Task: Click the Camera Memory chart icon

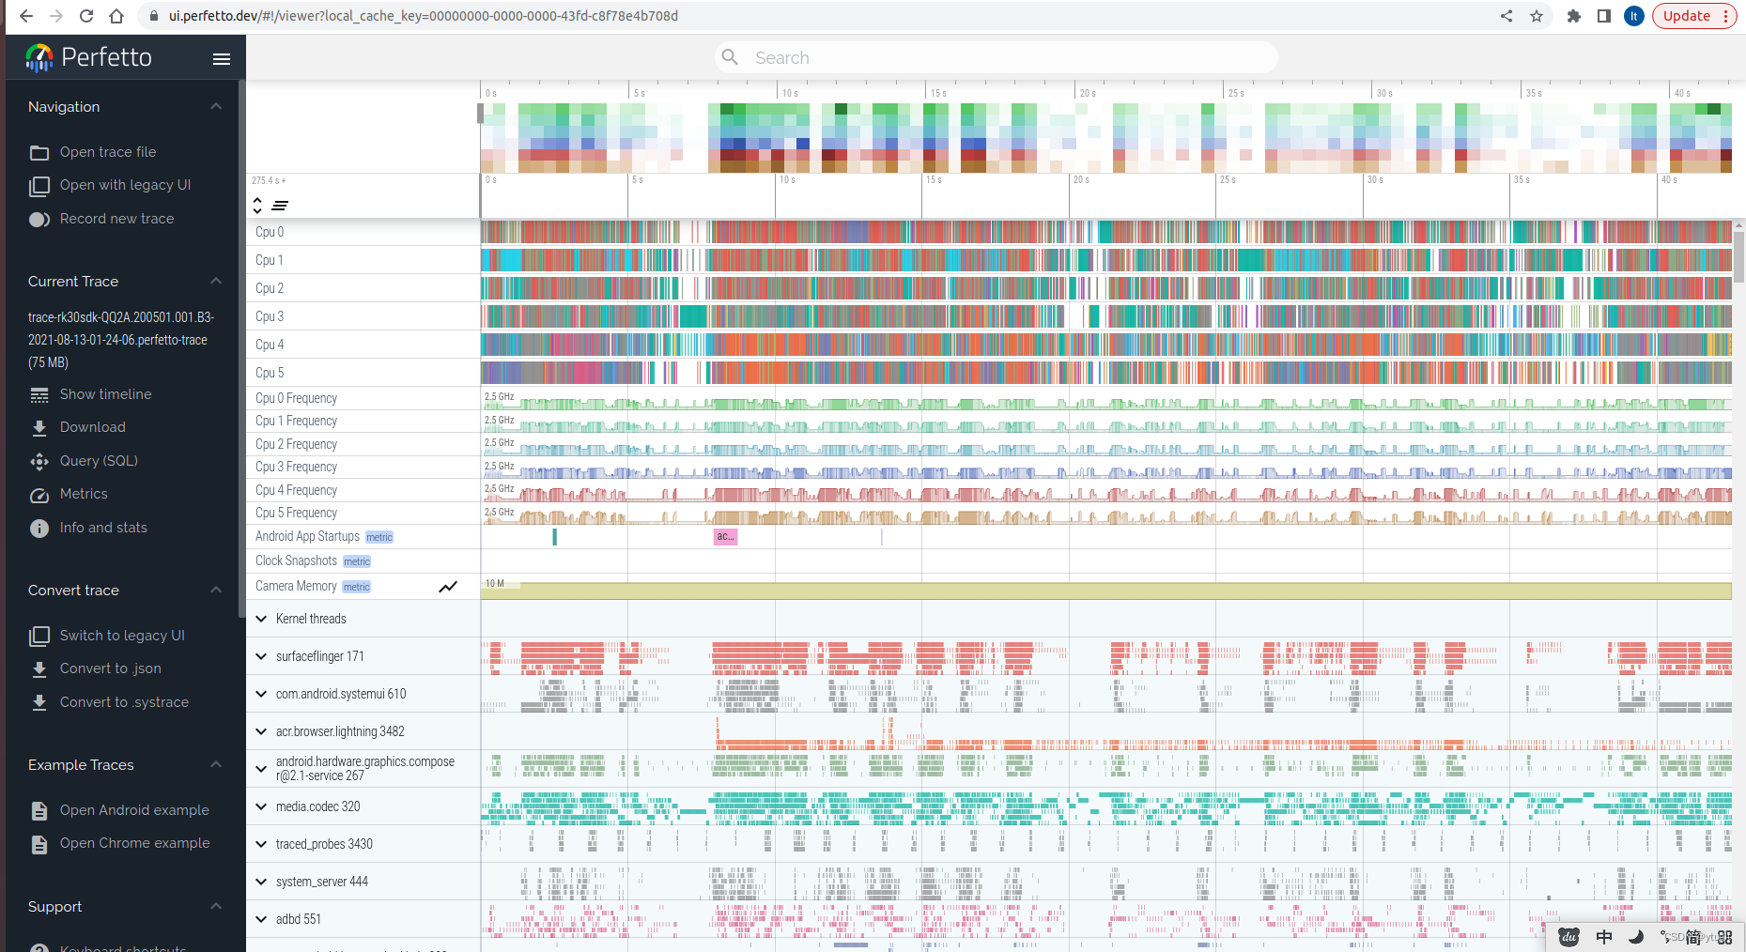Action: 448,587
